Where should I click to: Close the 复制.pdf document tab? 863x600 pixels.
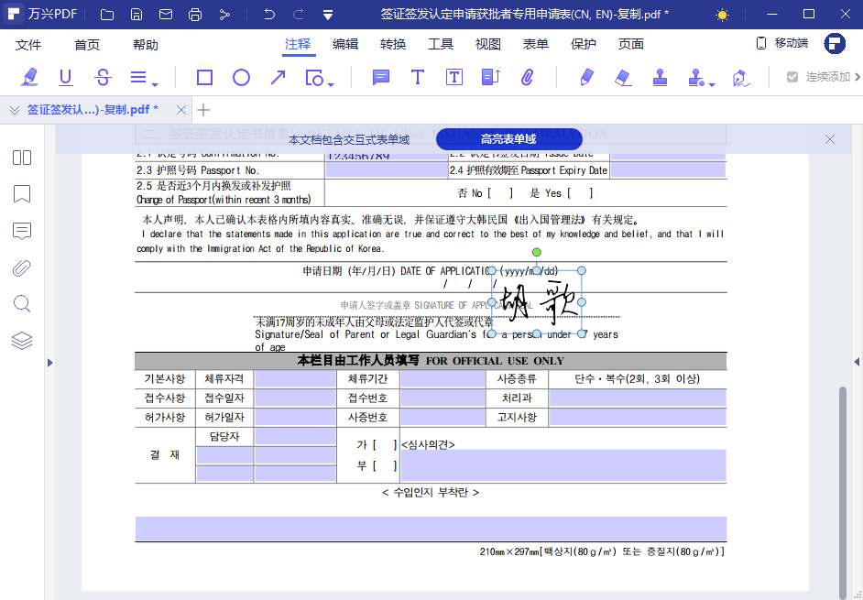181,110
